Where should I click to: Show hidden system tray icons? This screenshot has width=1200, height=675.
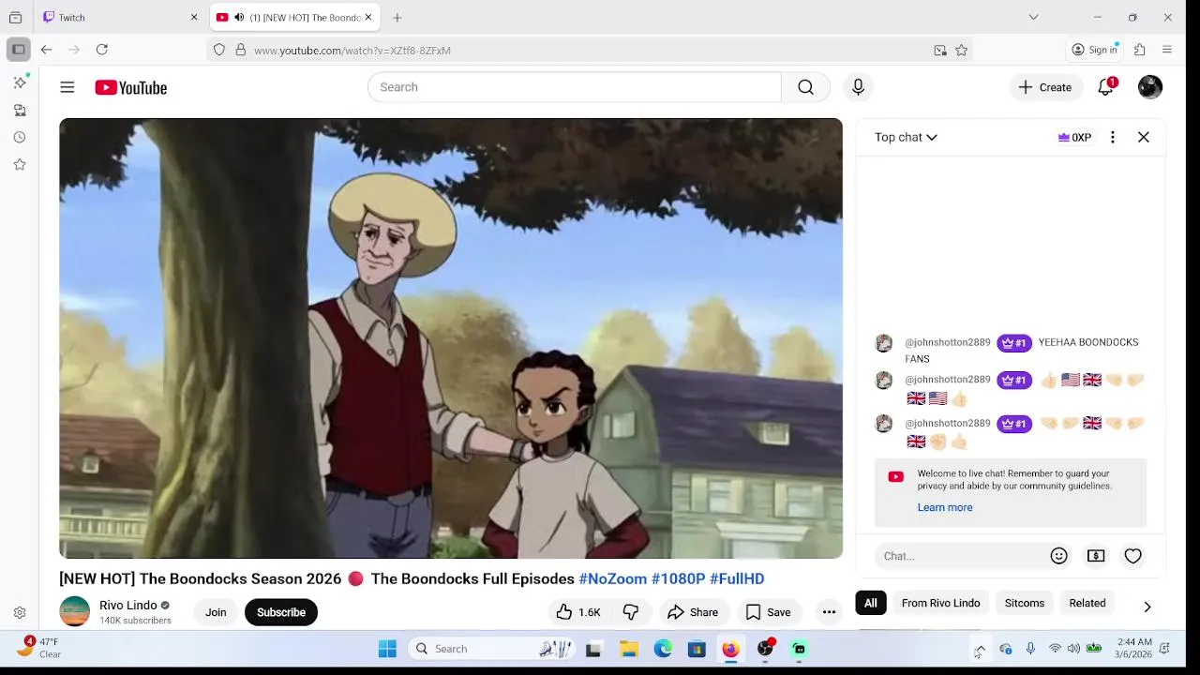coord(980,649)
